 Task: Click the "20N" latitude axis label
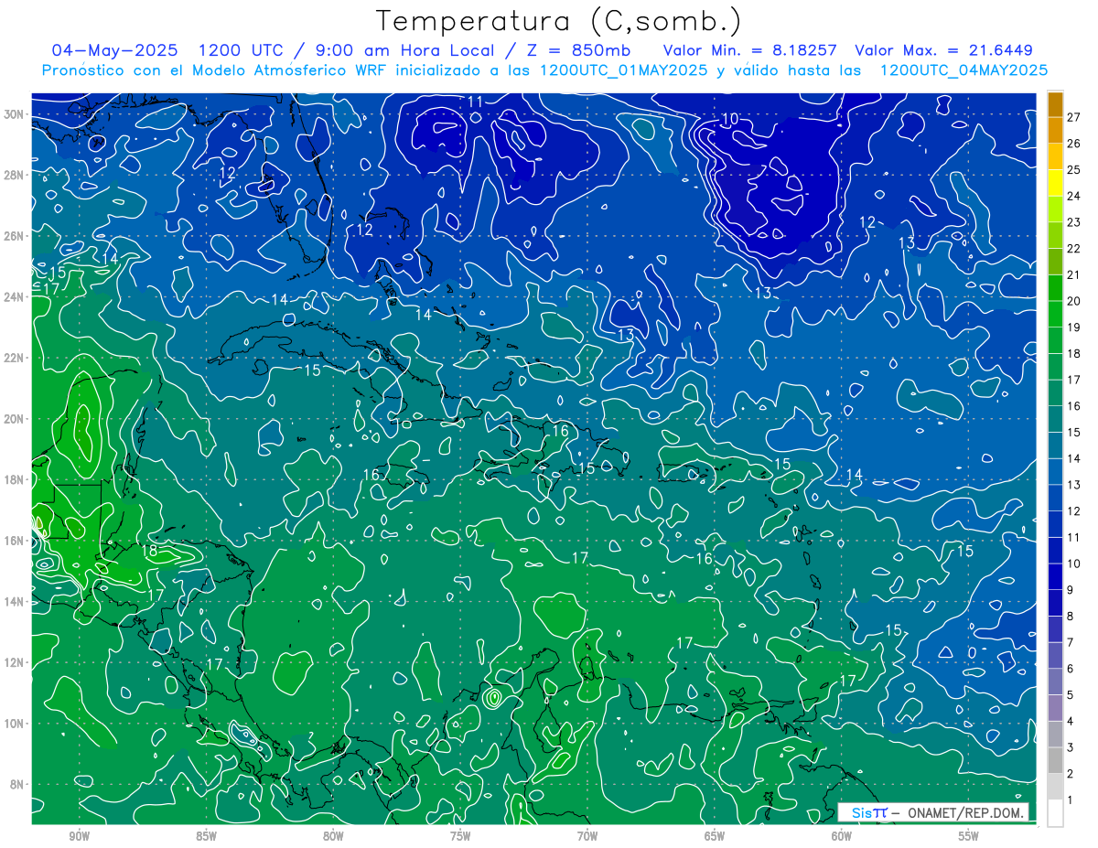point(14,419)
